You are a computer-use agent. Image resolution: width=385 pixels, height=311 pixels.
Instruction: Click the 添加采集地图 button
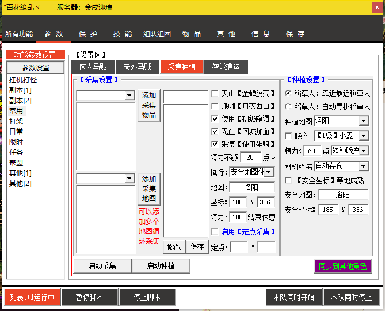point(149,189)
